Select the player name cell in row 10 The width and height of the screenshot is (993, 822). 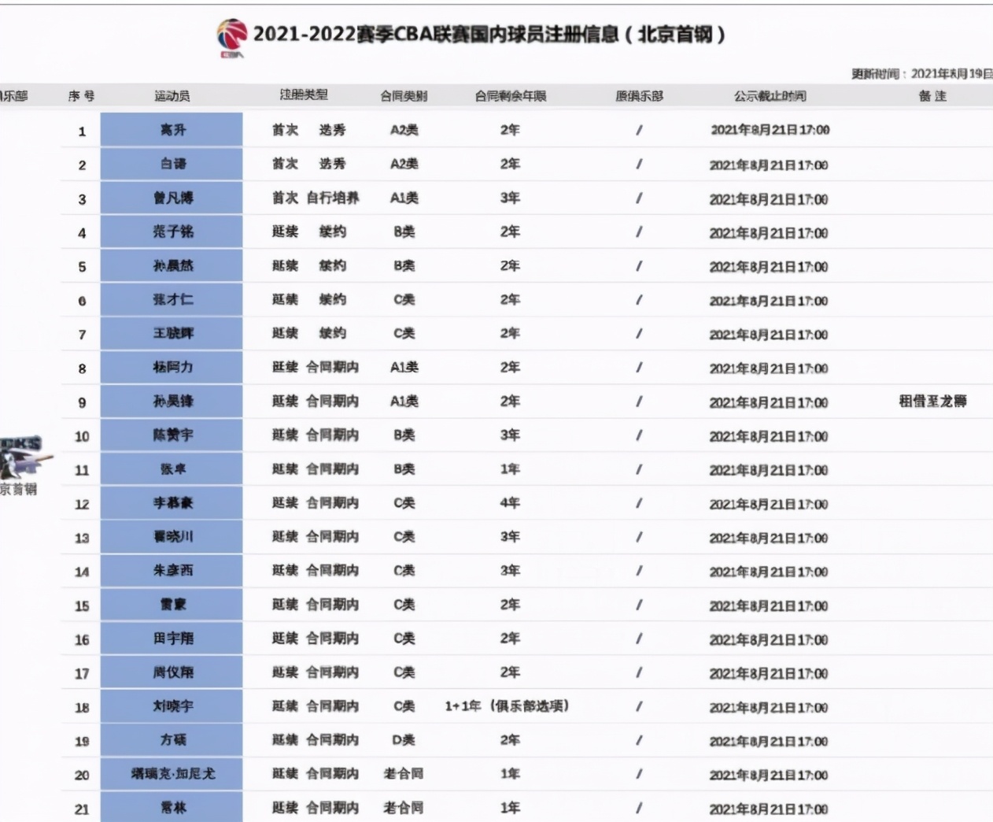pyautogui.click(x=172, y=435)
